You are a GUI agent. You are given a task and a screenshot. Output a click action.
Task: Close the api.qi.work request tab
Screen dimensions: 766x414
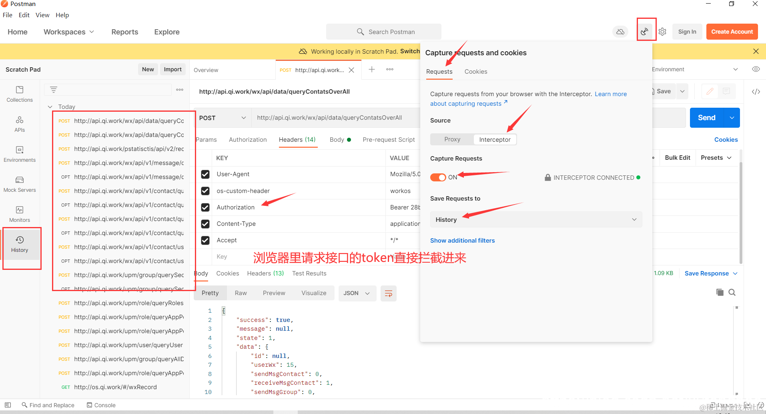point(351,70)
